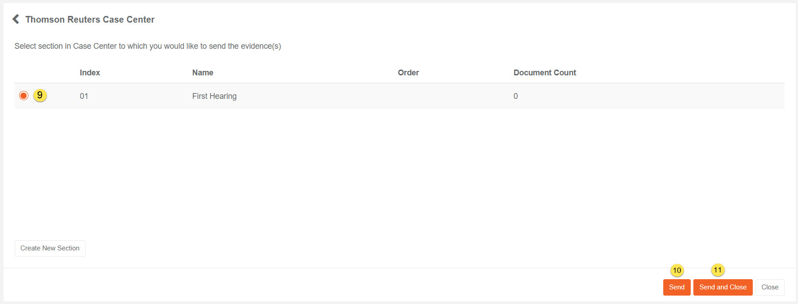The height and width of the screenshot is (304, 798).
Task: Click the Name column header
Action: [x=203, y=73]
